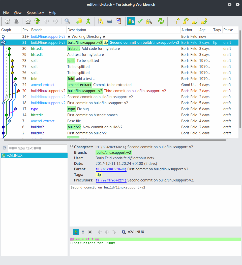The image size is (242, 265).
Task: Click the Description column header
Action: [123, 30]
